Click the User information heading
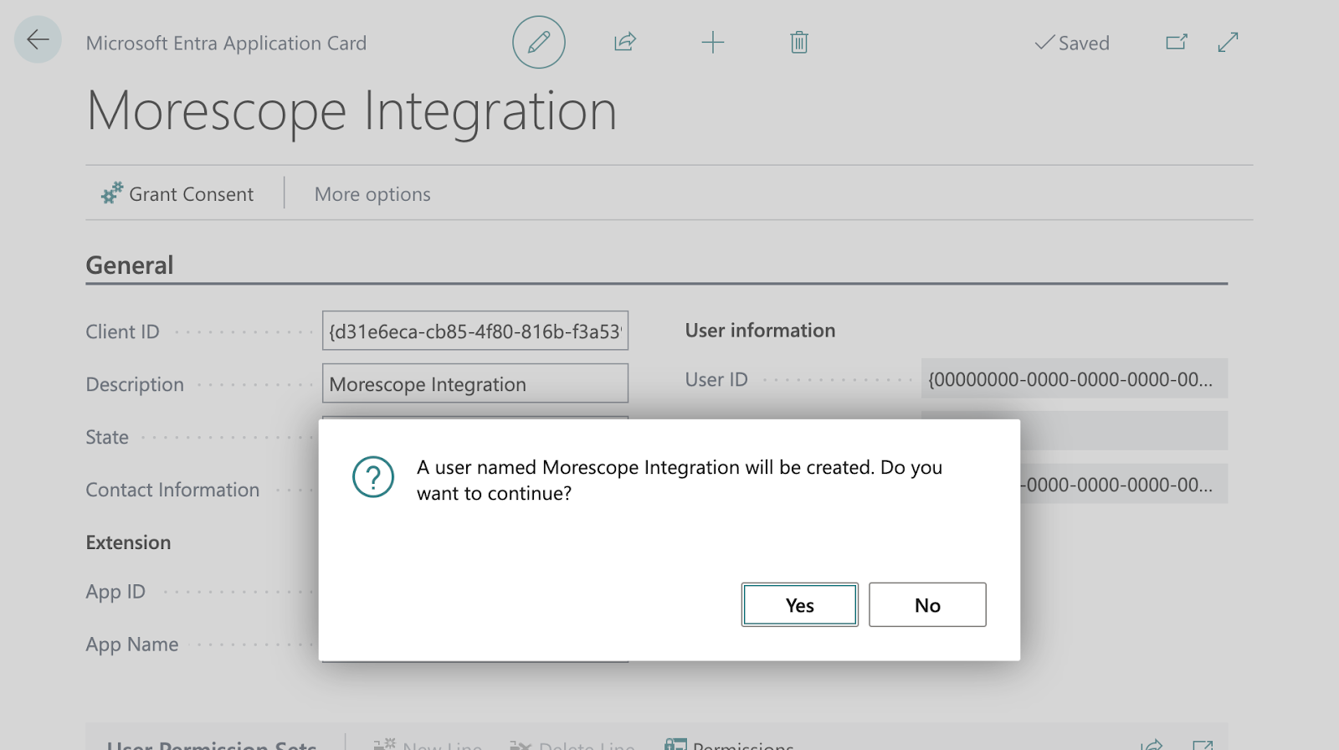The height and width of the screenshot is (750, 1339). tap(760, 331)
